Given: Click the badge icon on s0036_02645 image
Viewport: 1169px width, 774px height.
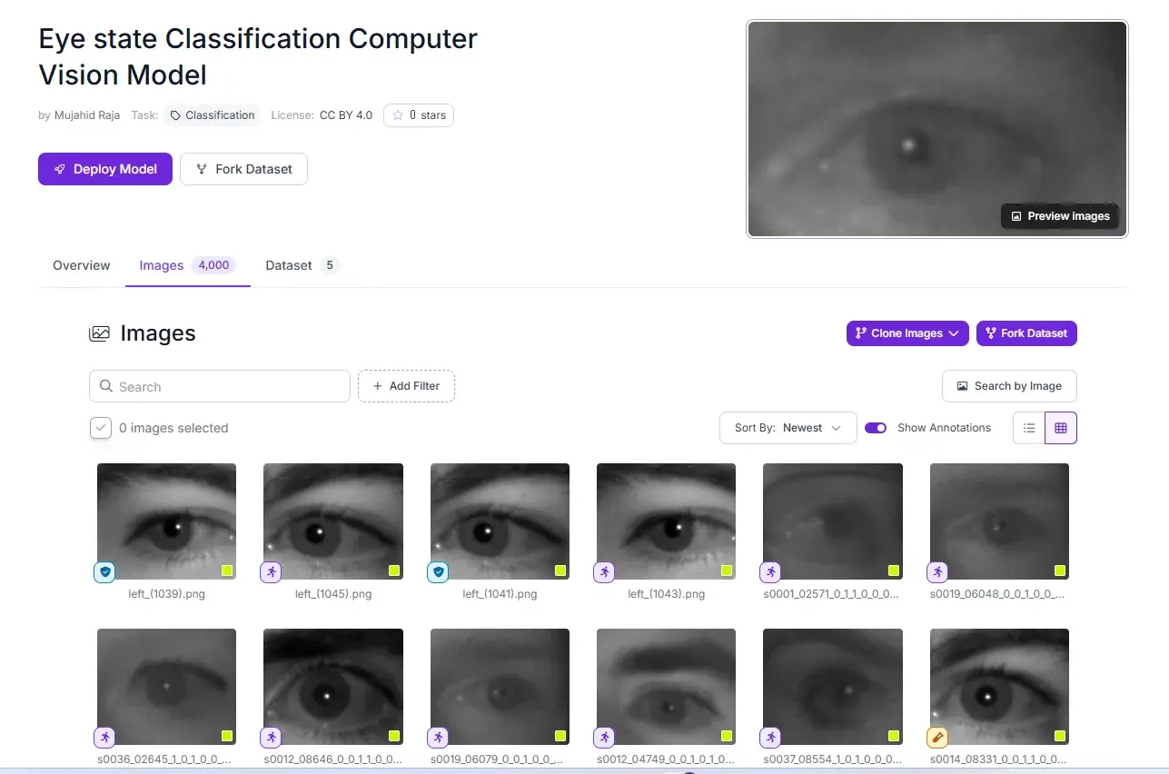Looking at the screenshot, I should click(104, 737).
